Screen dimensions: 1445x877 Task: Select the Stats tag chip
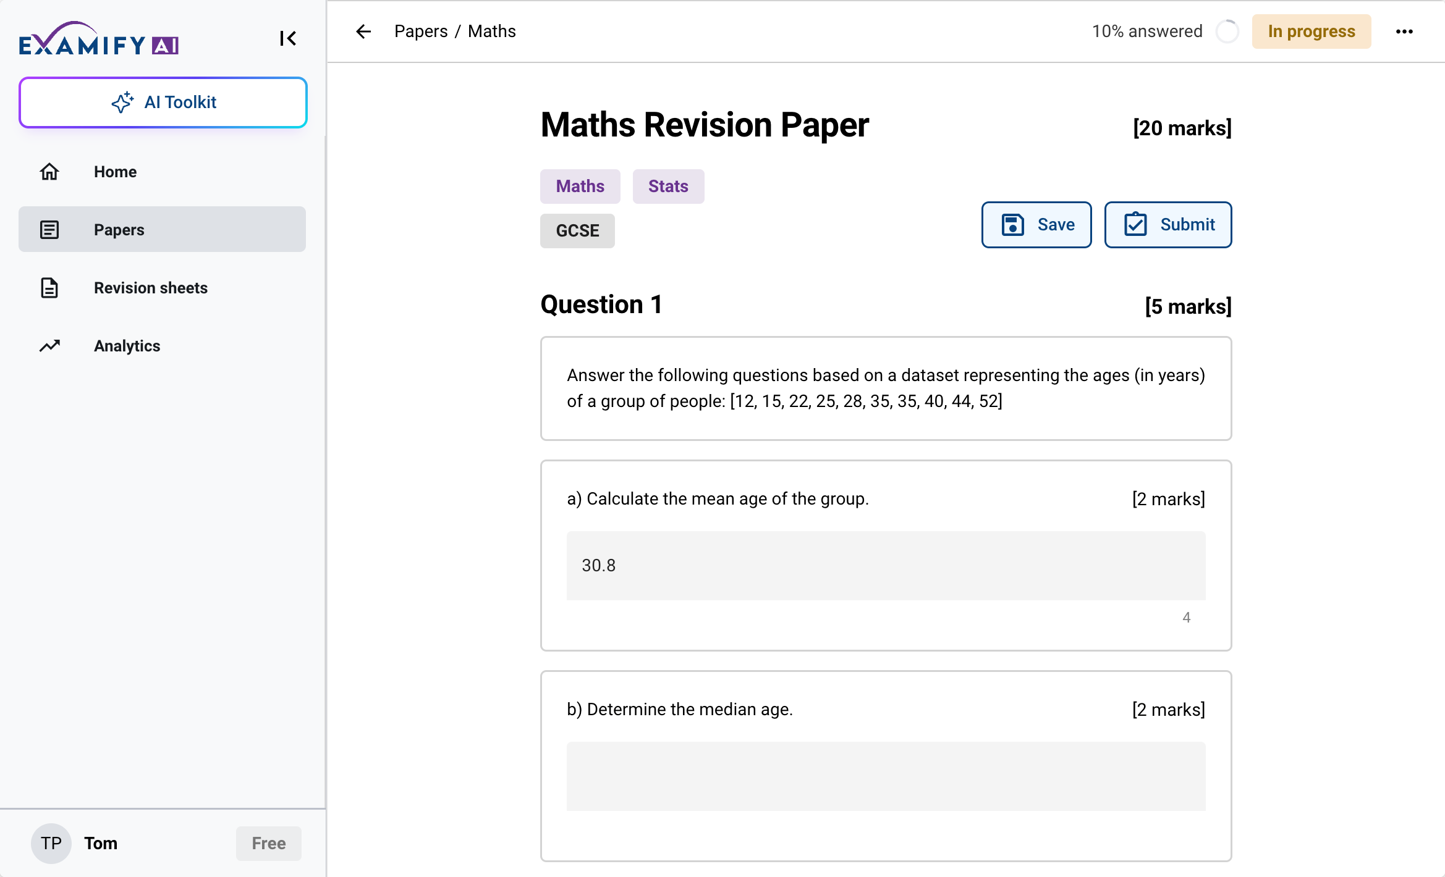(668, 187)
